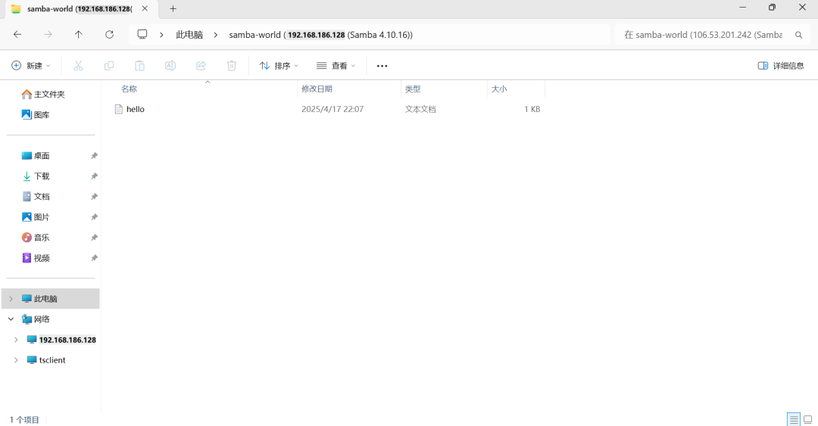Expand chevron after computer icon in address bar
This screenshot has width=818, height=426.
pyautogui.click(x=162, y=35)
